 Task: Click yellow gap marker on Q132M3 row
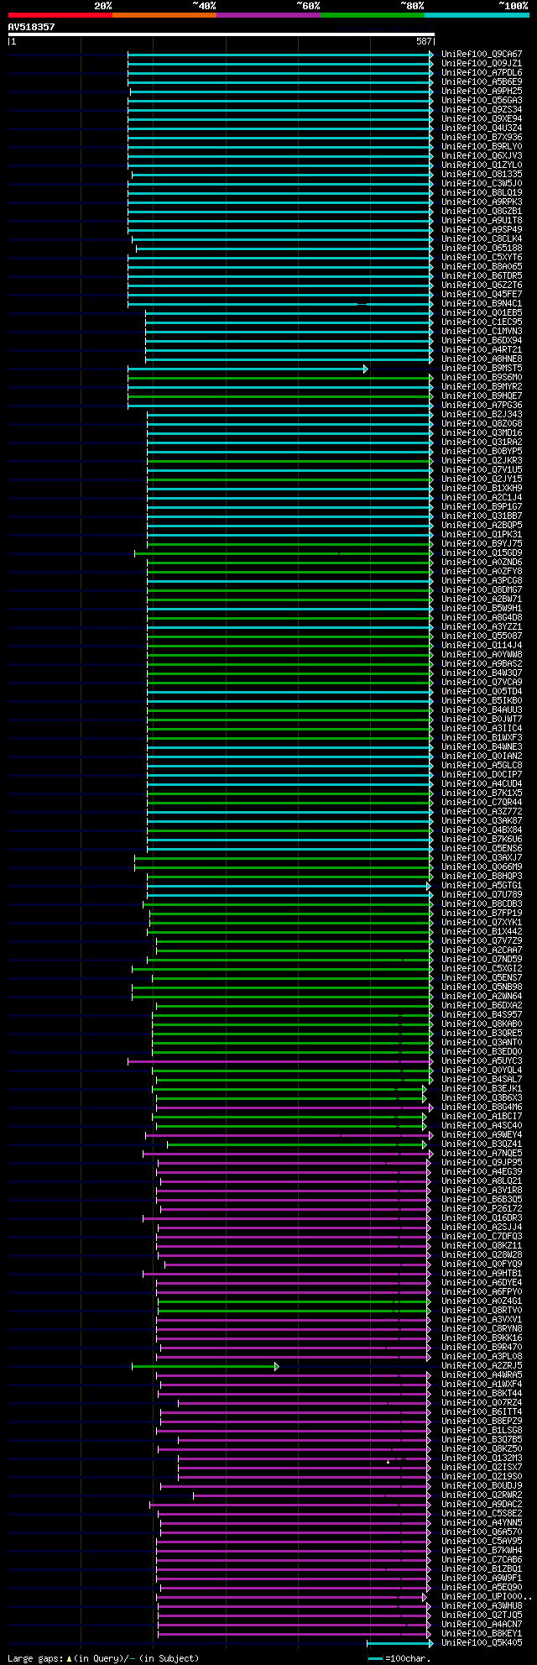tap(388, 1461)
